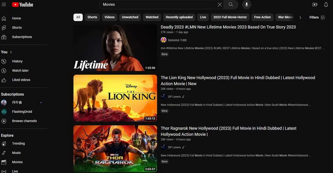
Task: Click the '28K views • 4 hours ago' text
Action: pos(176,139)
